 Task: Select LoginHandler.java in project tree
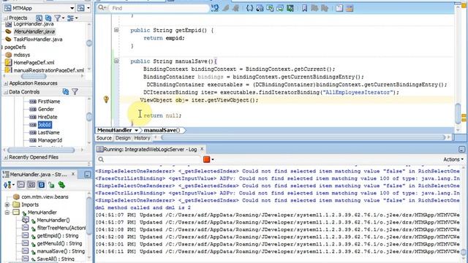[x=34, y=24]
